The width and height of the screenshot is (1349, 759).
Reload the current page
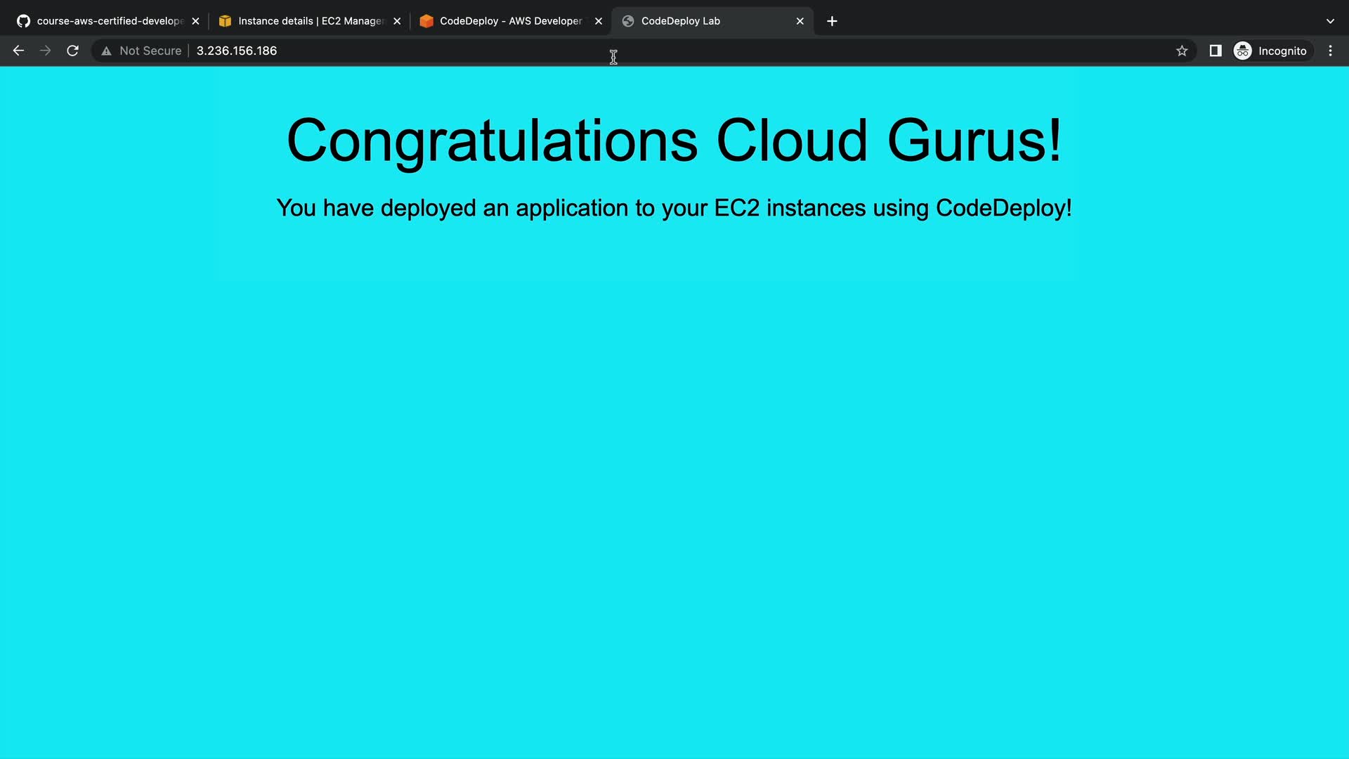(x=72, y=51)
